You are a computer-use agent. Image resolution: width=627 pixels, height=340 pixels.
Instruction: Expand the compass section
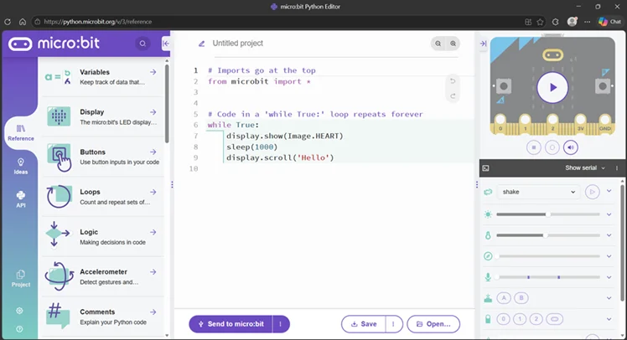coord(609,256)
